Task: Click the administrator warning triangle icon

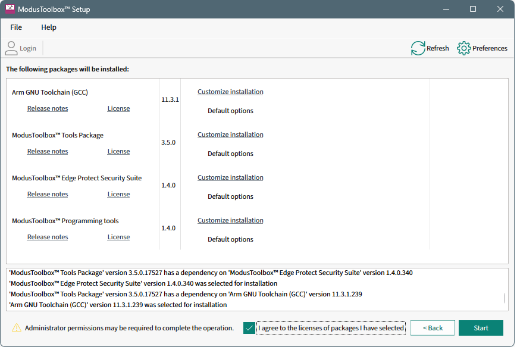Action: [17, 328]
